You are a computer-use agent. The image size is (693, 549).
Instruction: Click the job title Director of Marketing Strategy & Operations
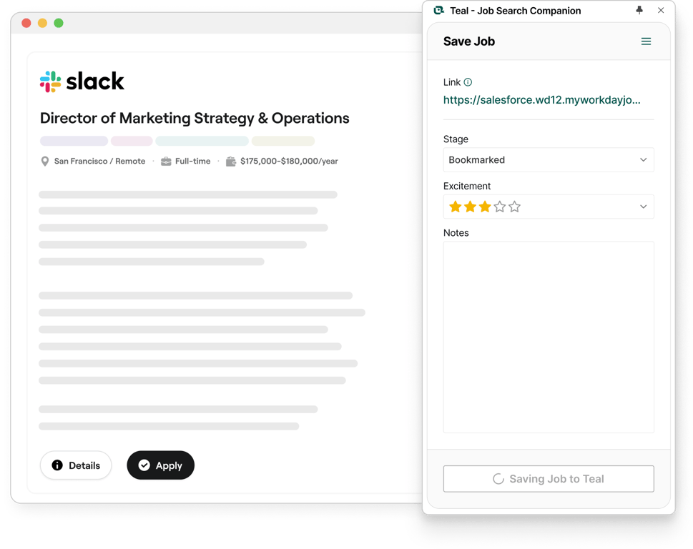pos(195,119)
